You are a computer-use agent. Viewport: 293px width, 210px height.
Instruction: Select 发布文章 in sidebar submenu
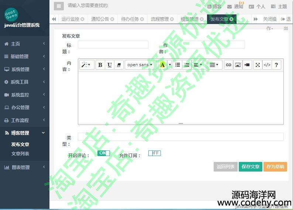click(x=20, y=144)
